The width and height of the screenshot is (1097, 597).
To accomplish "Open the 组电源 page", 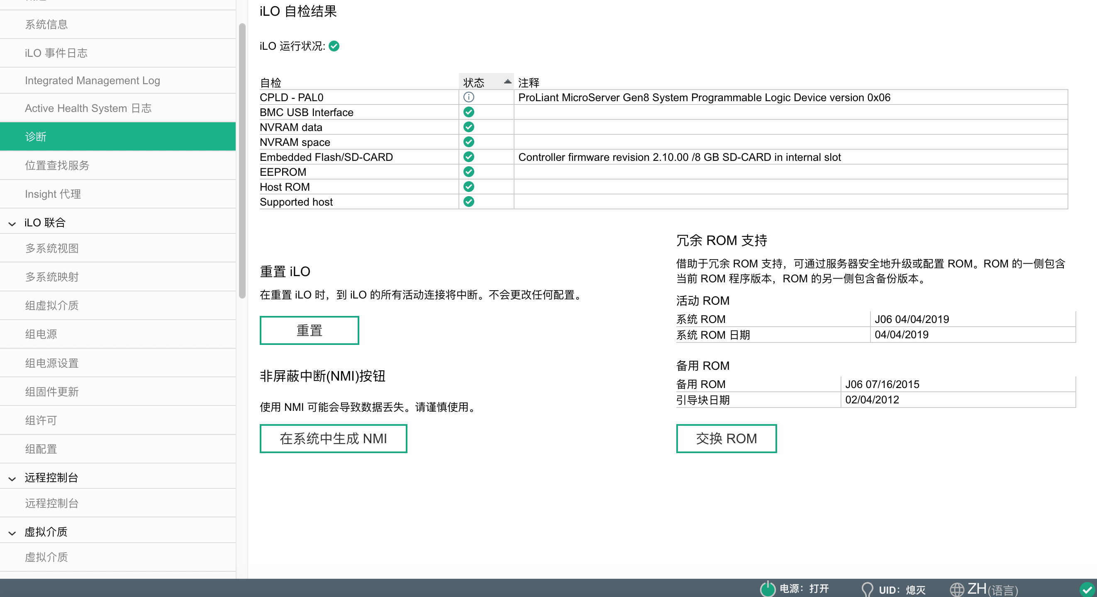I will pos(118,334).
